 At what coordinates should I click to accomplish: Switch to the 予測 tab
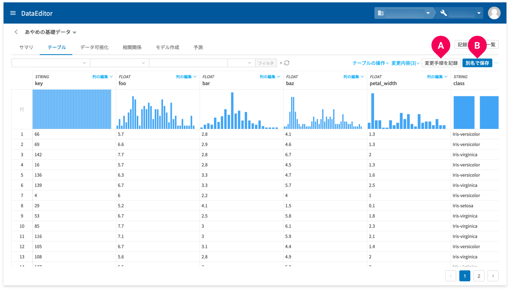[198, 47]
